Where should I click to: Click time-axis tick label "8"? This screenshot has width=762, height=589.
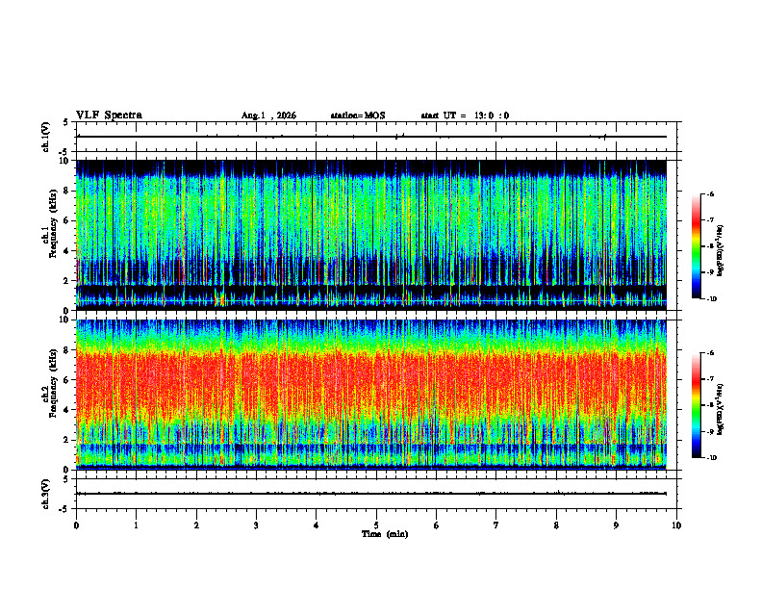tap(556, 525)
